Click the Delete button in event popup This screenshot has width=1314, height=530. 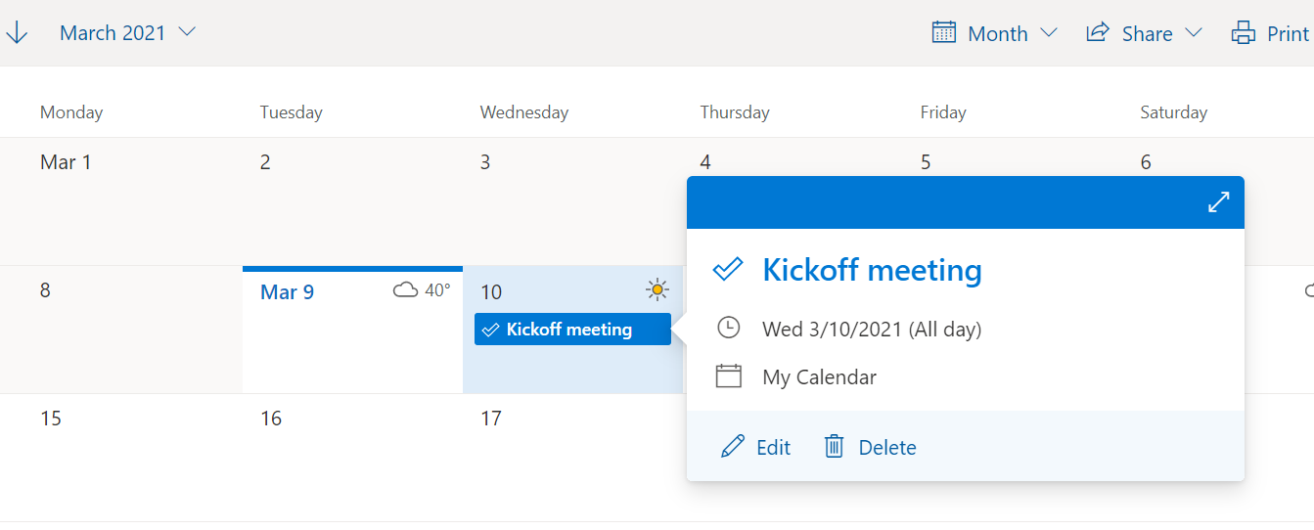pos(887,447)
